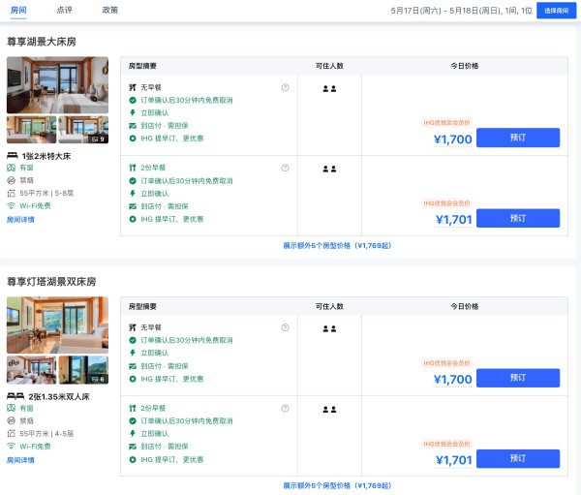
Task: Click the bed icon beside 1张2米特大床
Action: [x=13, y=156]
